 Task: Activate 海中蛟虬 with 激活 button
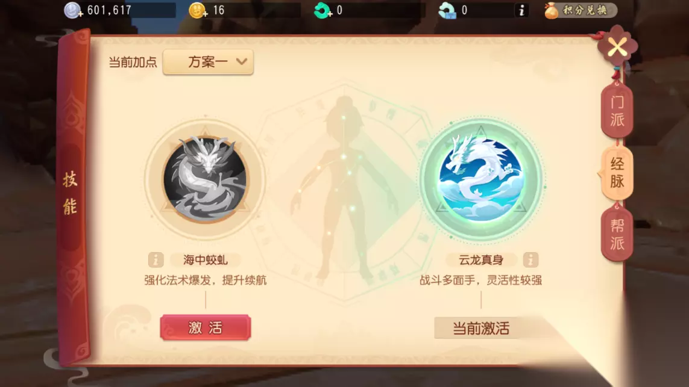tap(205, 327)
